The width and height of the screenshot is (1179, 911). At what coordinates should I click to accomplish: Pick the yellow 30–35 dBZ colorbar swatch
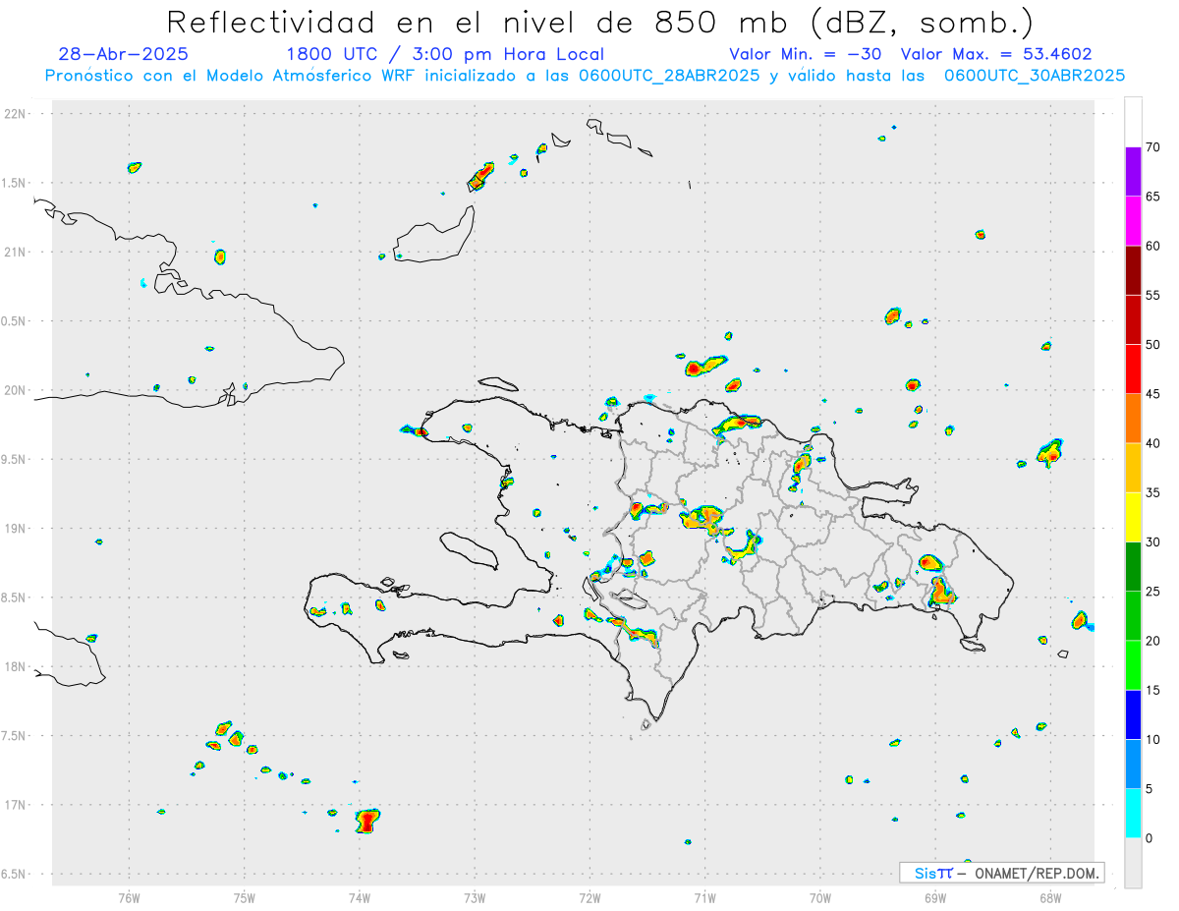click(x=1133, y=518)
